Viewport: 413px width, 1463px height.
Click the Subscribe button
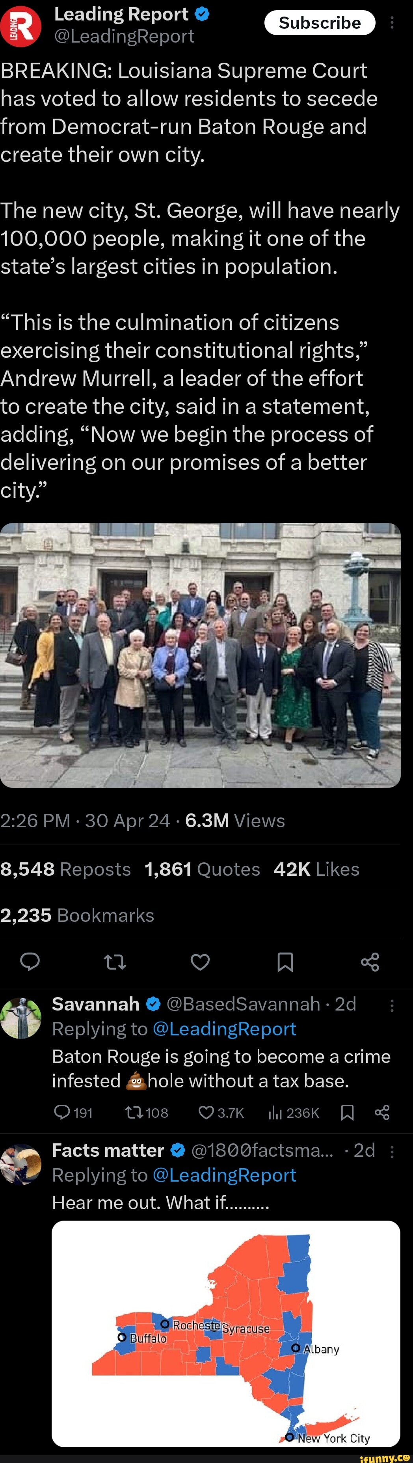click(x=320, y=23)
